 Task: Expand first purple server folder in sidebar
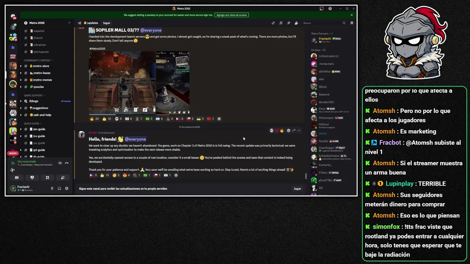coord(13,48)
